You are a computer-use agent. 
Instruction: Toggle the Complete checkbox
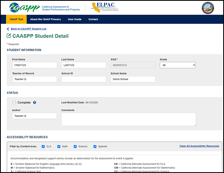14,103
